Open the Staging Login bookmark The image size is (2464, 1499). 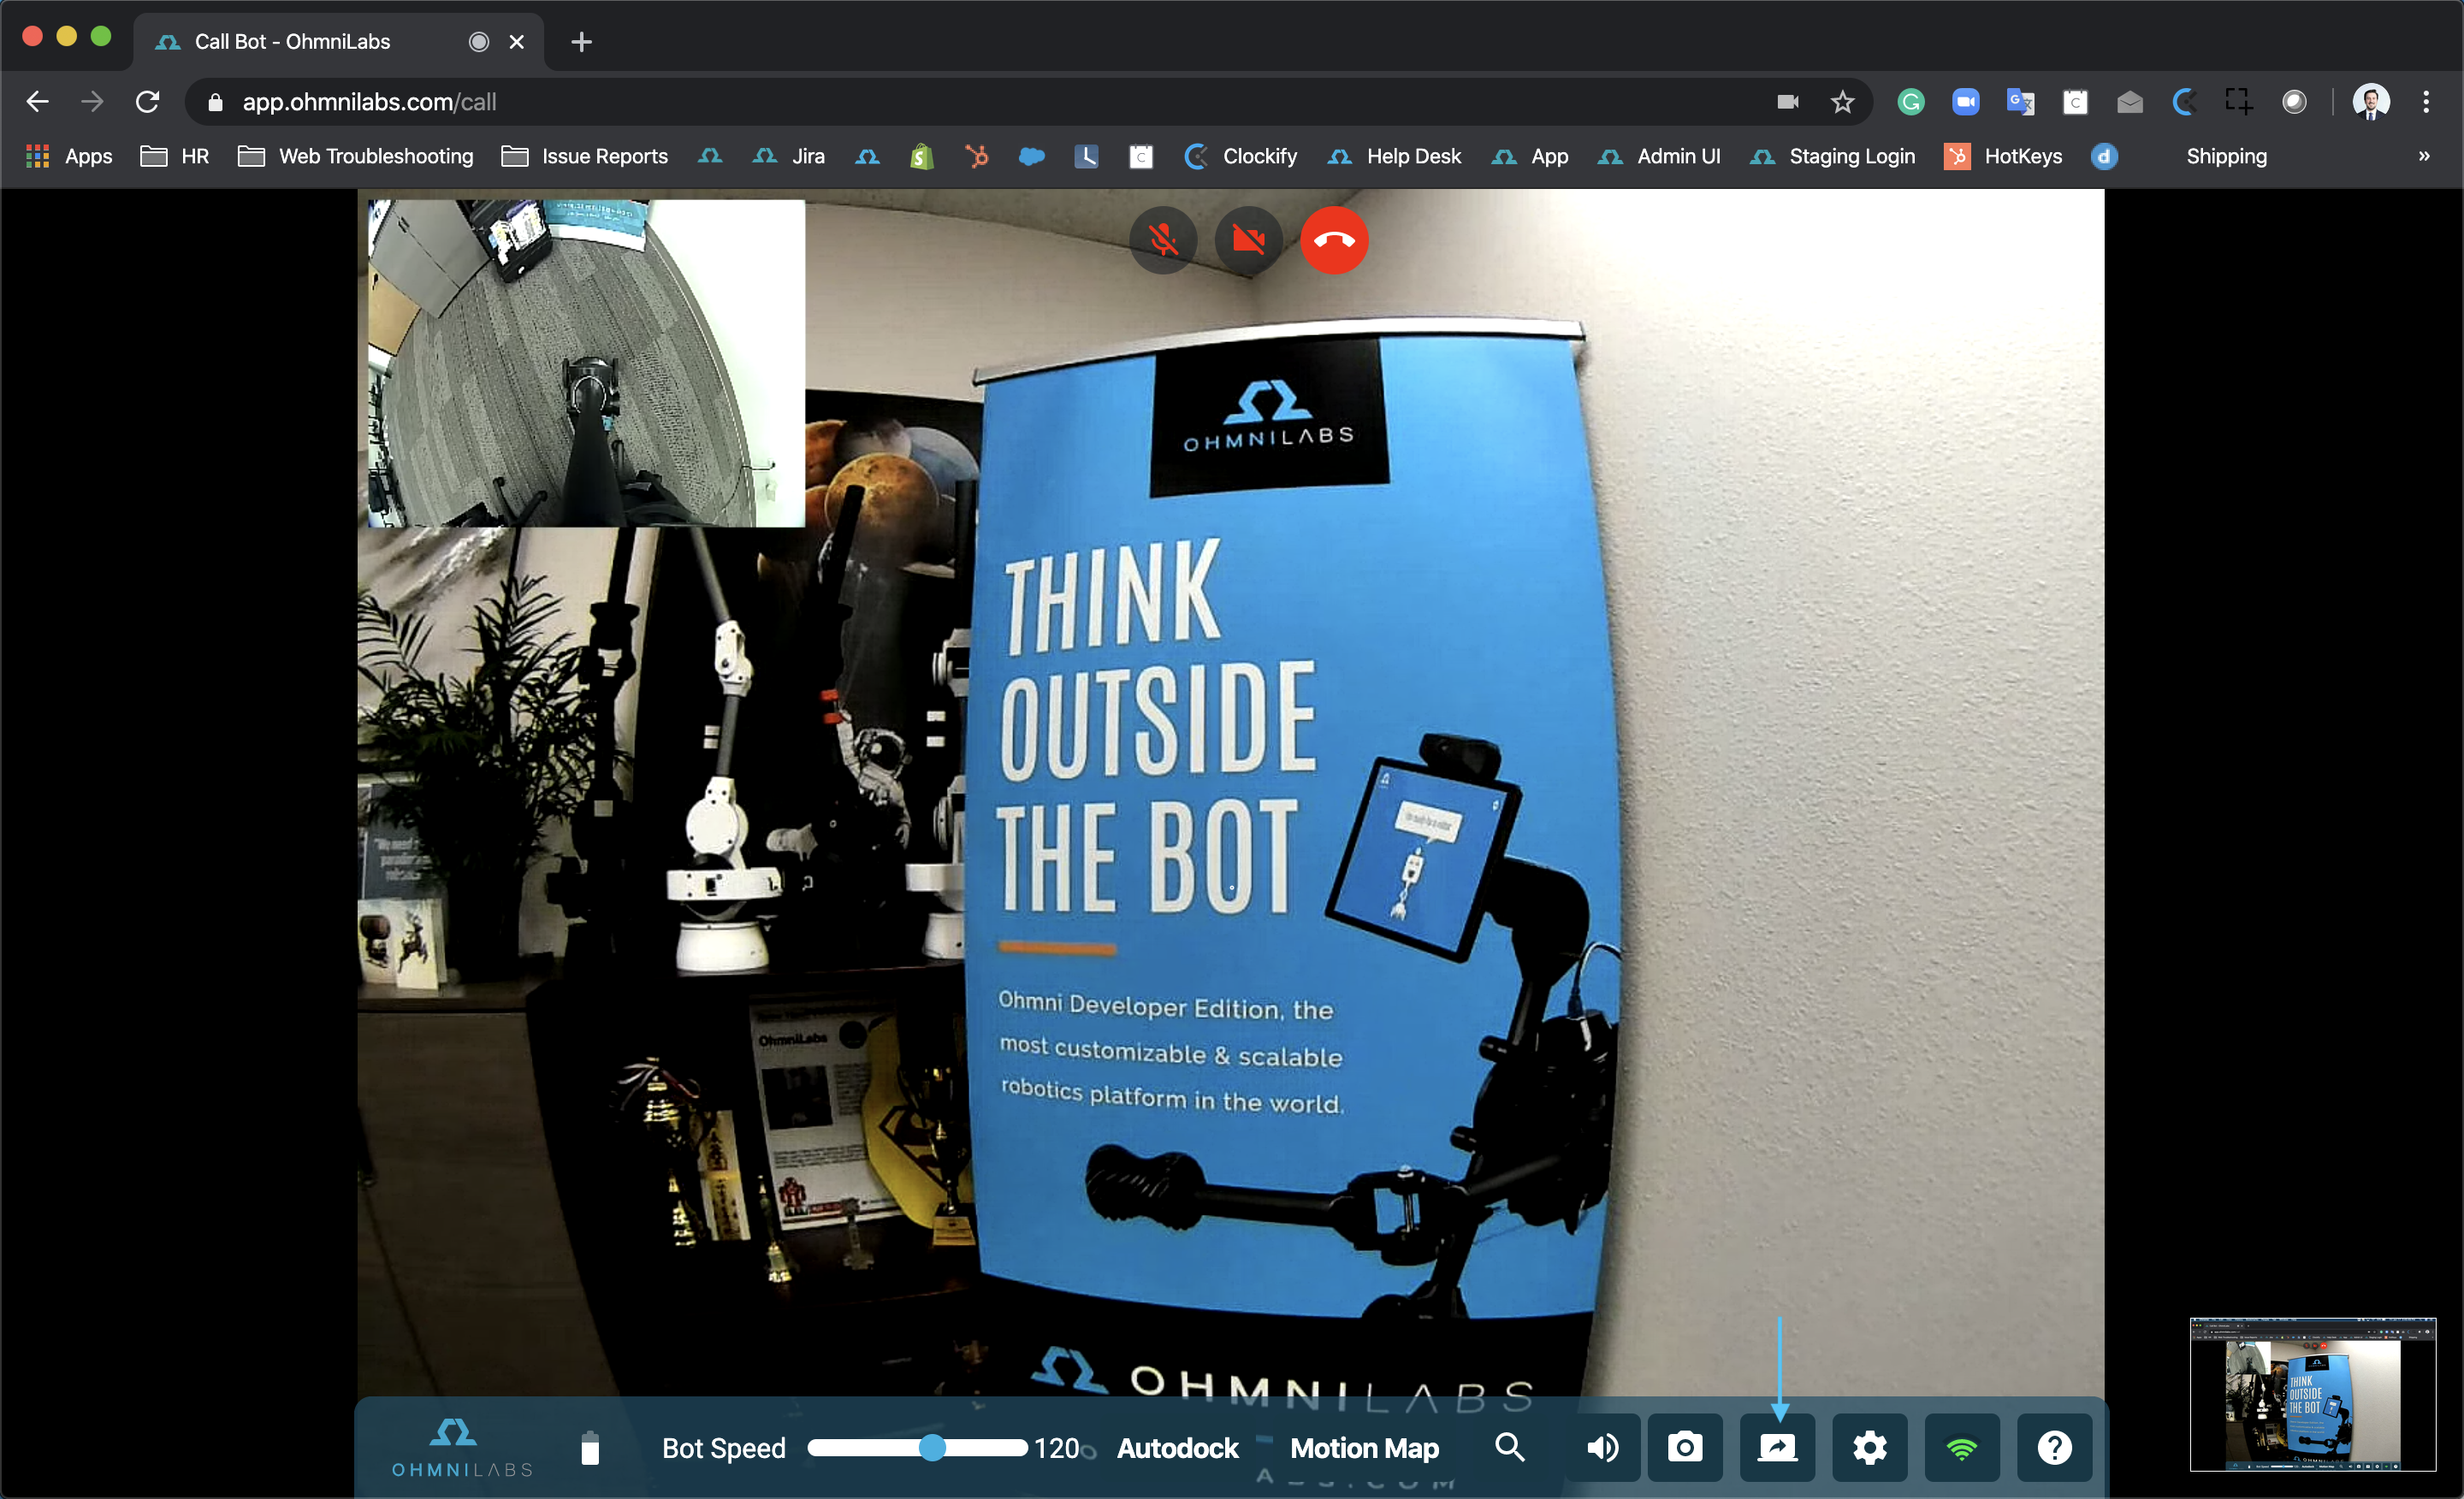pos(1833,156)
